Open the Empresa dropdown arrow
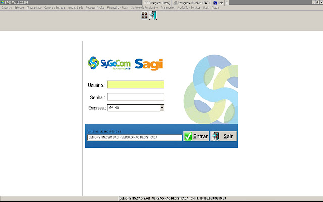323x202 pixels. [x=162, y=108]
